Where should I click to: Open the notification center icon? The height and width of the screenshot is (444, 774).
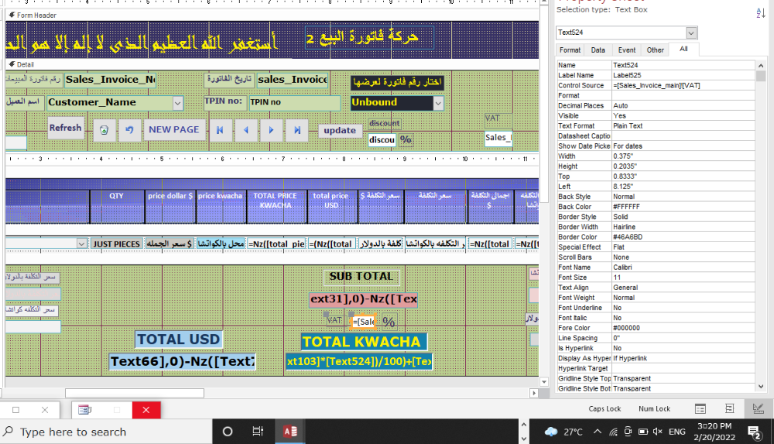755,432
